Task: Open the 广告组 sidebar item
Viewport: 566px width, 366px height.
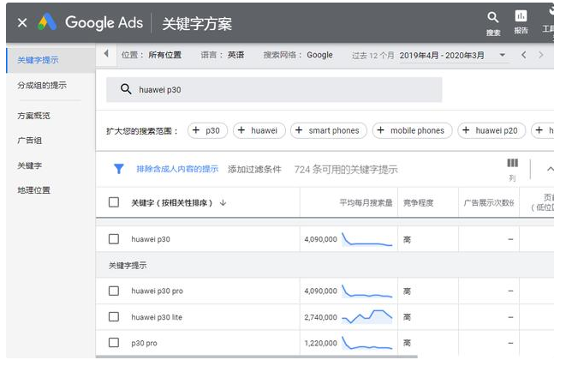Action: [30, 141]
